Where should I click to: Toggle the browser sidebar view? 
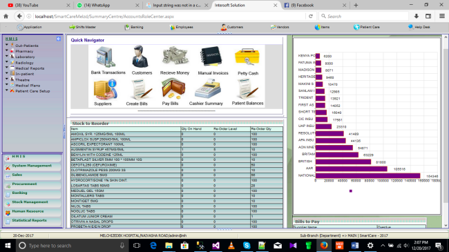click(428, 17)
